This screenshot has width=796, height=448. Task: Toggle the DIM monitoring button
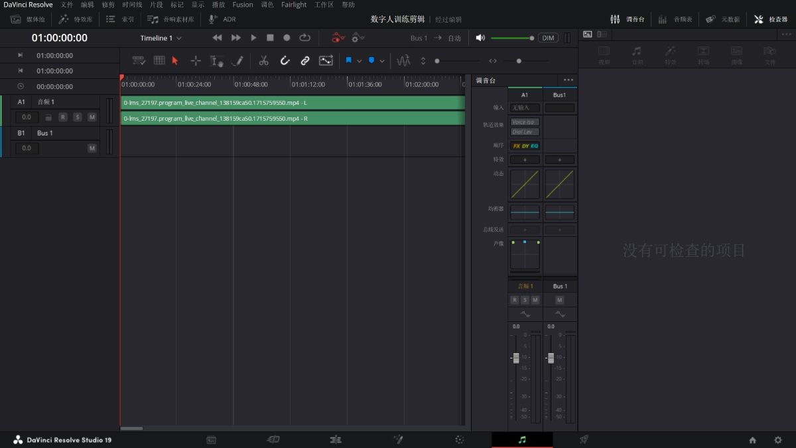(x=548, y=38)
